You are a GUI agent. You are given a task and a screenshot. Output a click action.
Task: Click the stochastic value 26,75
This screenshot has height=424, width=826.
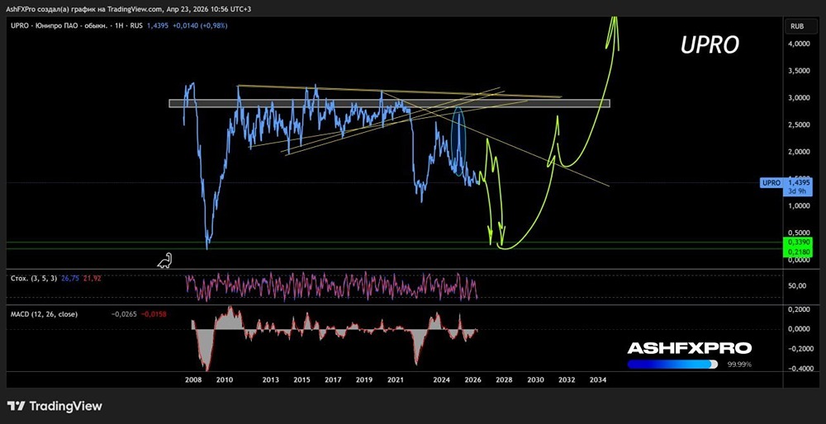click(x=70, y=278)
